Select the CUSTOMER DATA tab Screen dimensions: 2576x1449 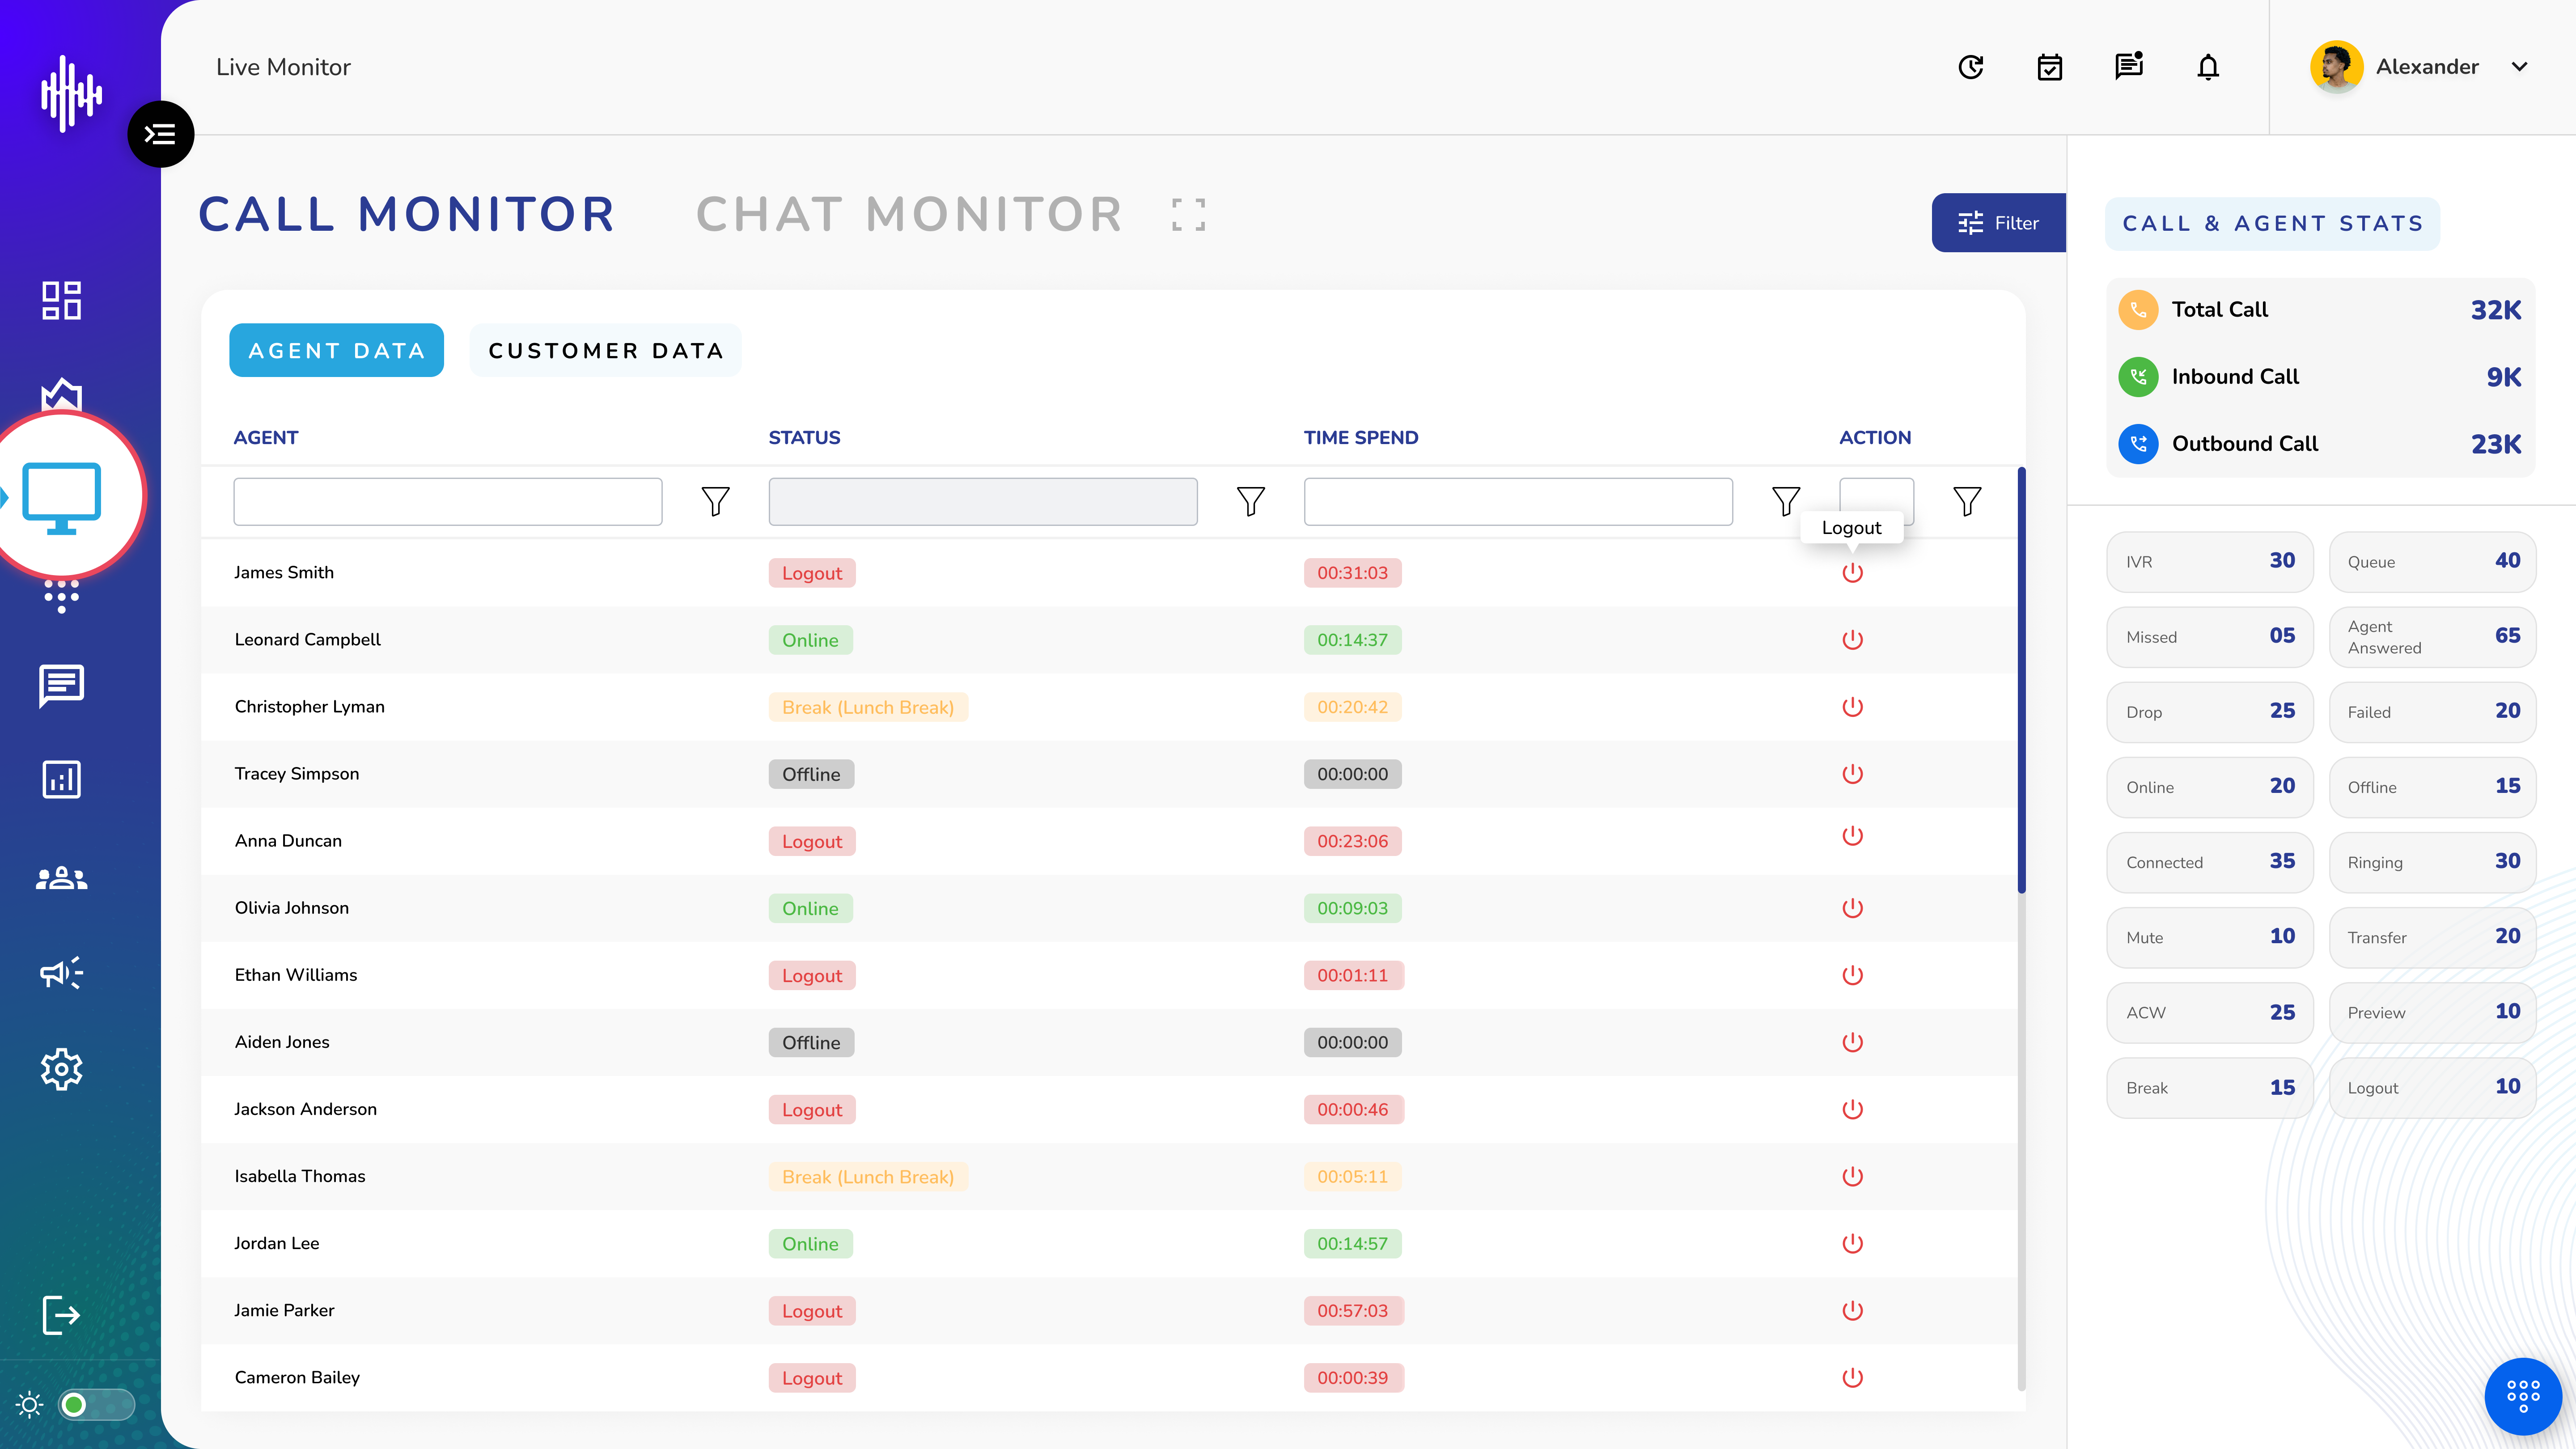point(605,350)
